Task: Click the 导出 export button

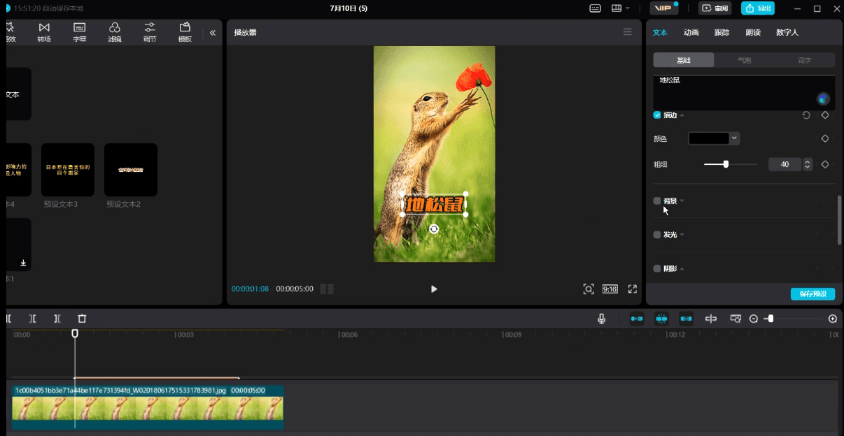Action: point(758,8)
